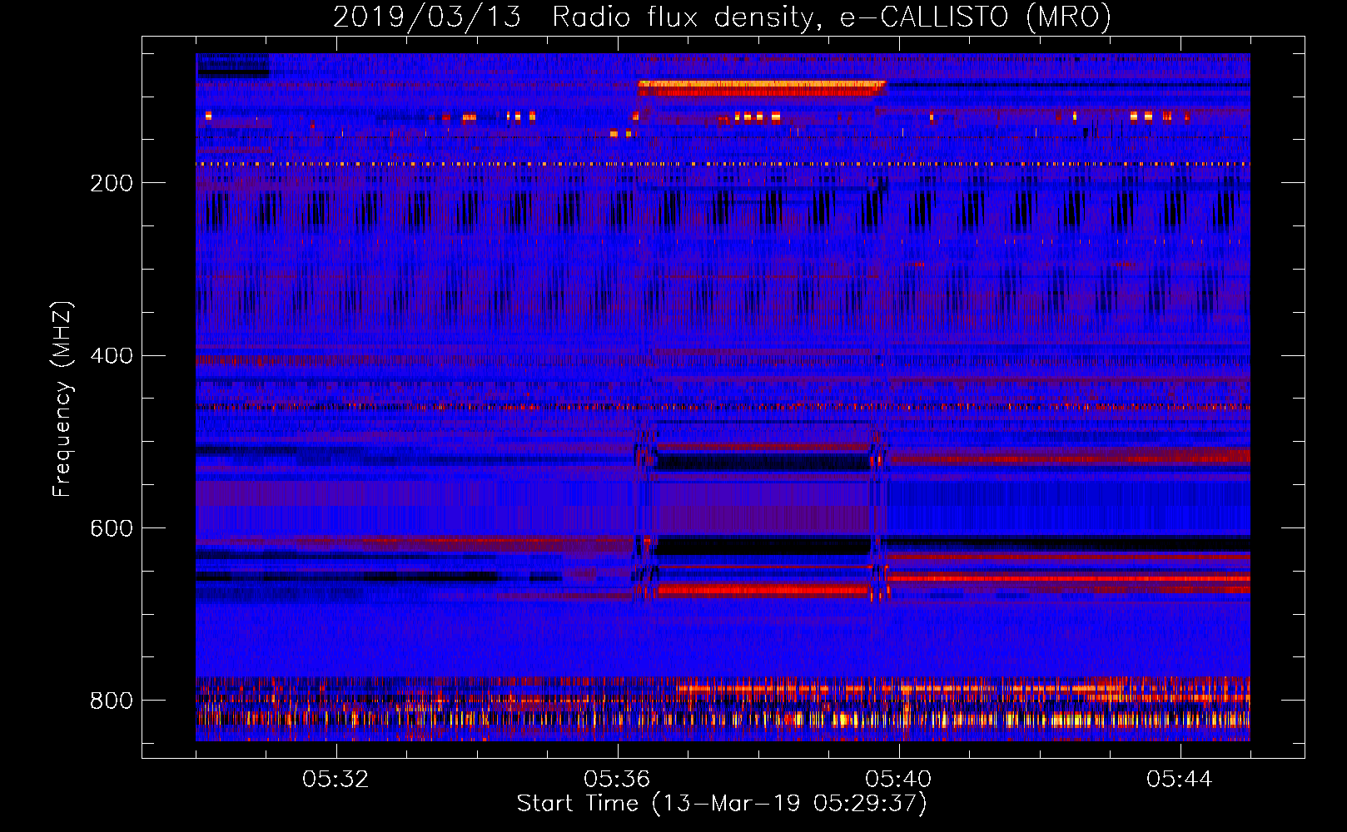Screen dimensions: 1347x832
Task: Click the 800 frequency tick label
Action: [112, 701]
